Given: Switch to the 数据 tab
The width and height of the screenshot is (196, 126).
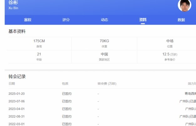Looking at the screenshot, I should tap(181, 20).
